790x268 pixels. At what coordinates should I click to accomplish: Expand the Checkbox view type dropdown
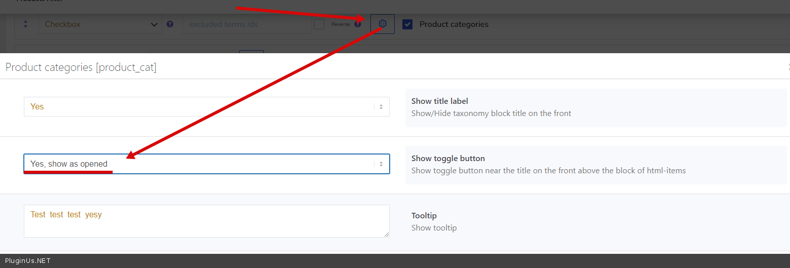[100, 24]
